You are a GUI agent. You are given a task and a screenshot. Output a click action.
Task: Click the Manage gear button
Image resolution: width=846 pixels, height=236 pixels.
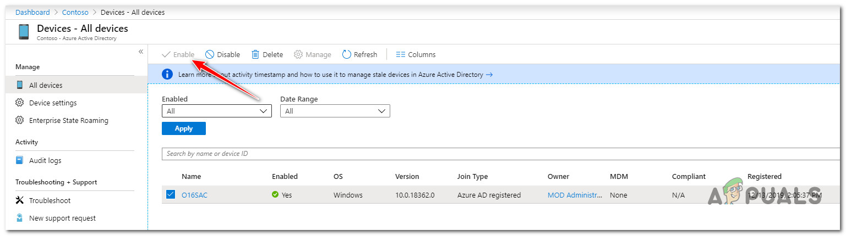[x=313, y=54]
